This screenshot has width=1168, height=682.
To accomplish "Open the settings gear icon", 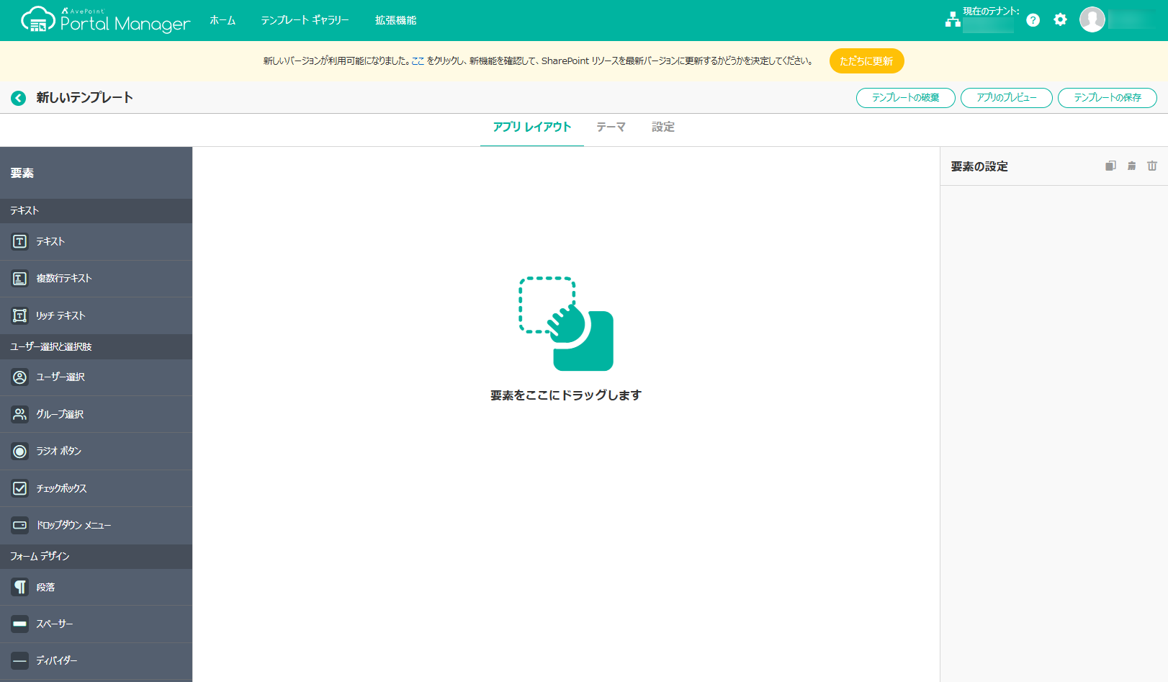I will tap(1060, 19).
